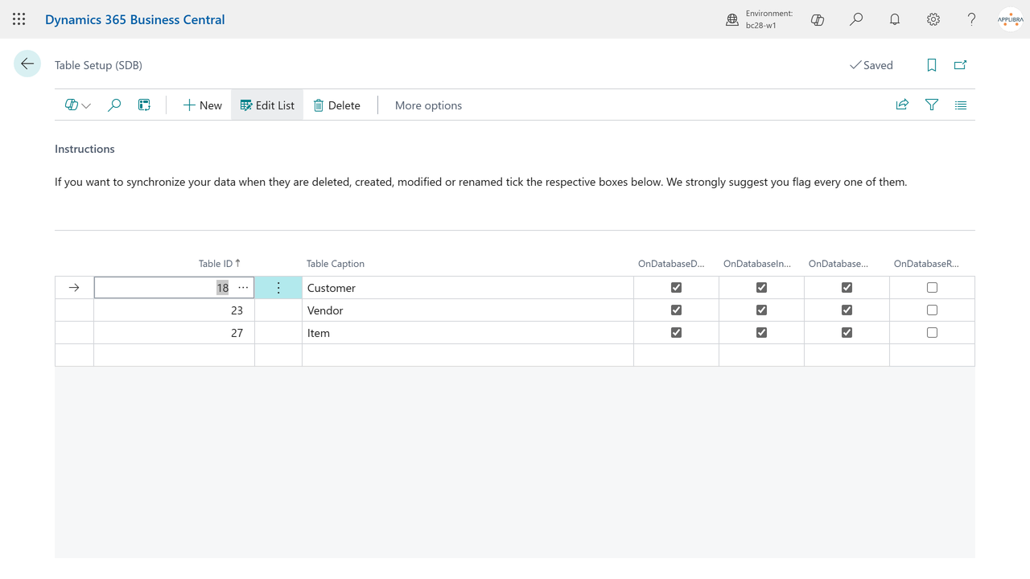Screen dimensions: 1030x579
Task: Uncheck OnDatabaseDelete for Customer
Action: [x=676, y=288]
